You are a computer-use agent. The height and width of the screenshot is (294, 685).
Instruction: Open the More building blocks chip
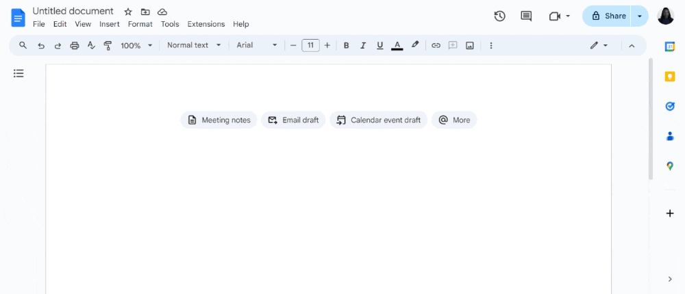point(454,120)
